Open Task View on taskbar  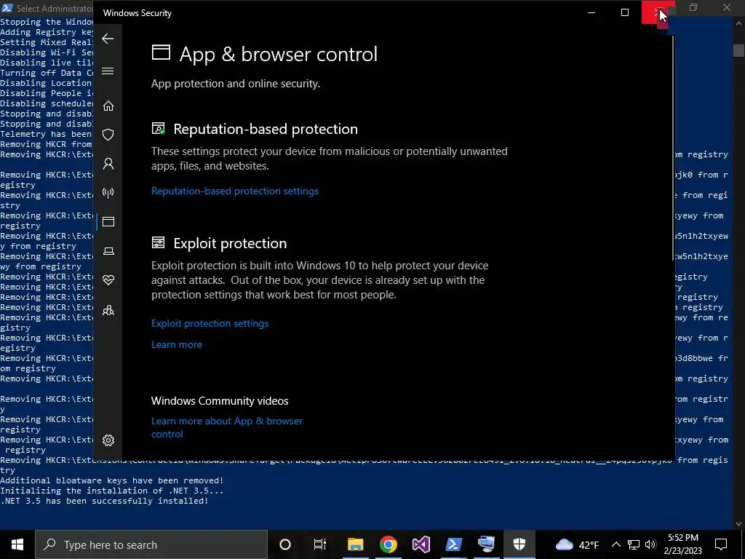coord(320,544)
